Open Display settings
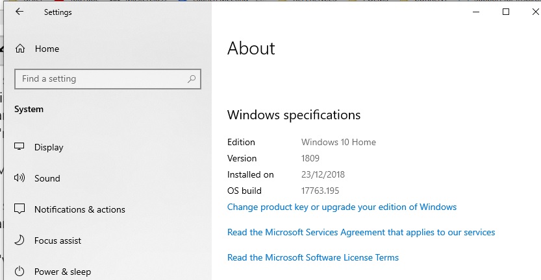The height and width of the screenshot is (280, 541). 49,147
